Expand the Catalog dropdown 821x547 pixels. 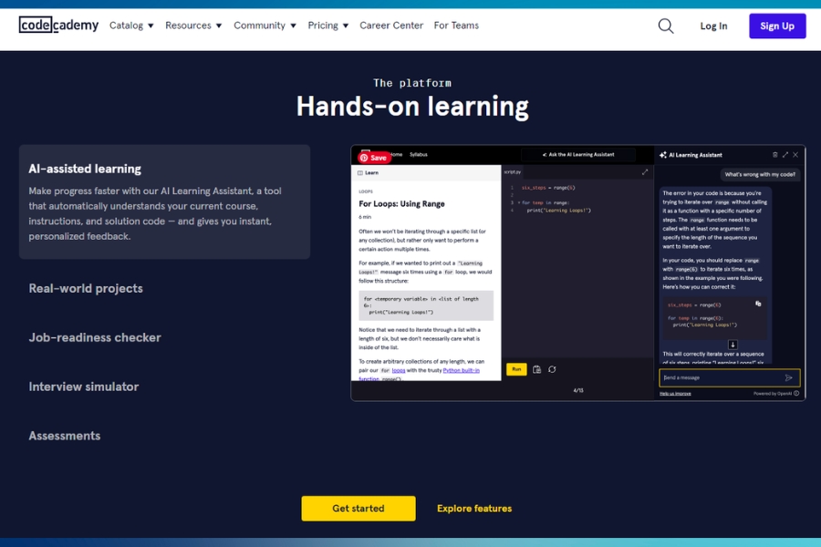pyautogui.click(x=131, y=26)
